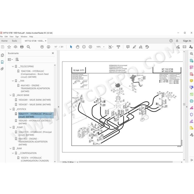Open the Window menu

24,37
